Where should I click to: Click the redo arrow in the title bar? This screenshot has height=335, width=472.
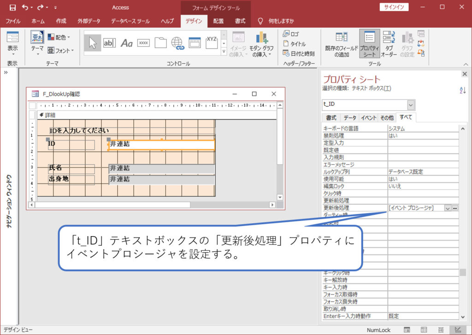click(x=41, y=7)
